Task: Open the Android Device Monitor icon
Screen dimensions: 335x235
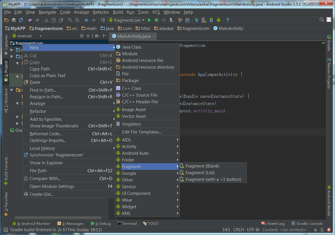Action: pyautogui.click(x=218, y=20)
